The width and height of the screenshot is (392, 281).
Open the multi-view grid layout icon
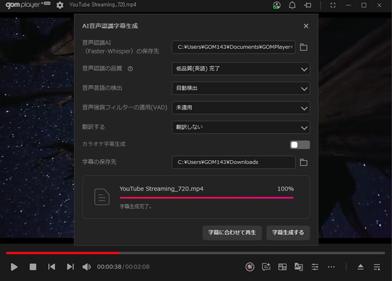coord(282,267)
